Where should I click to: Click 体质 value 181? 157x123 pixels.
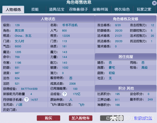[x=64, y=46]
